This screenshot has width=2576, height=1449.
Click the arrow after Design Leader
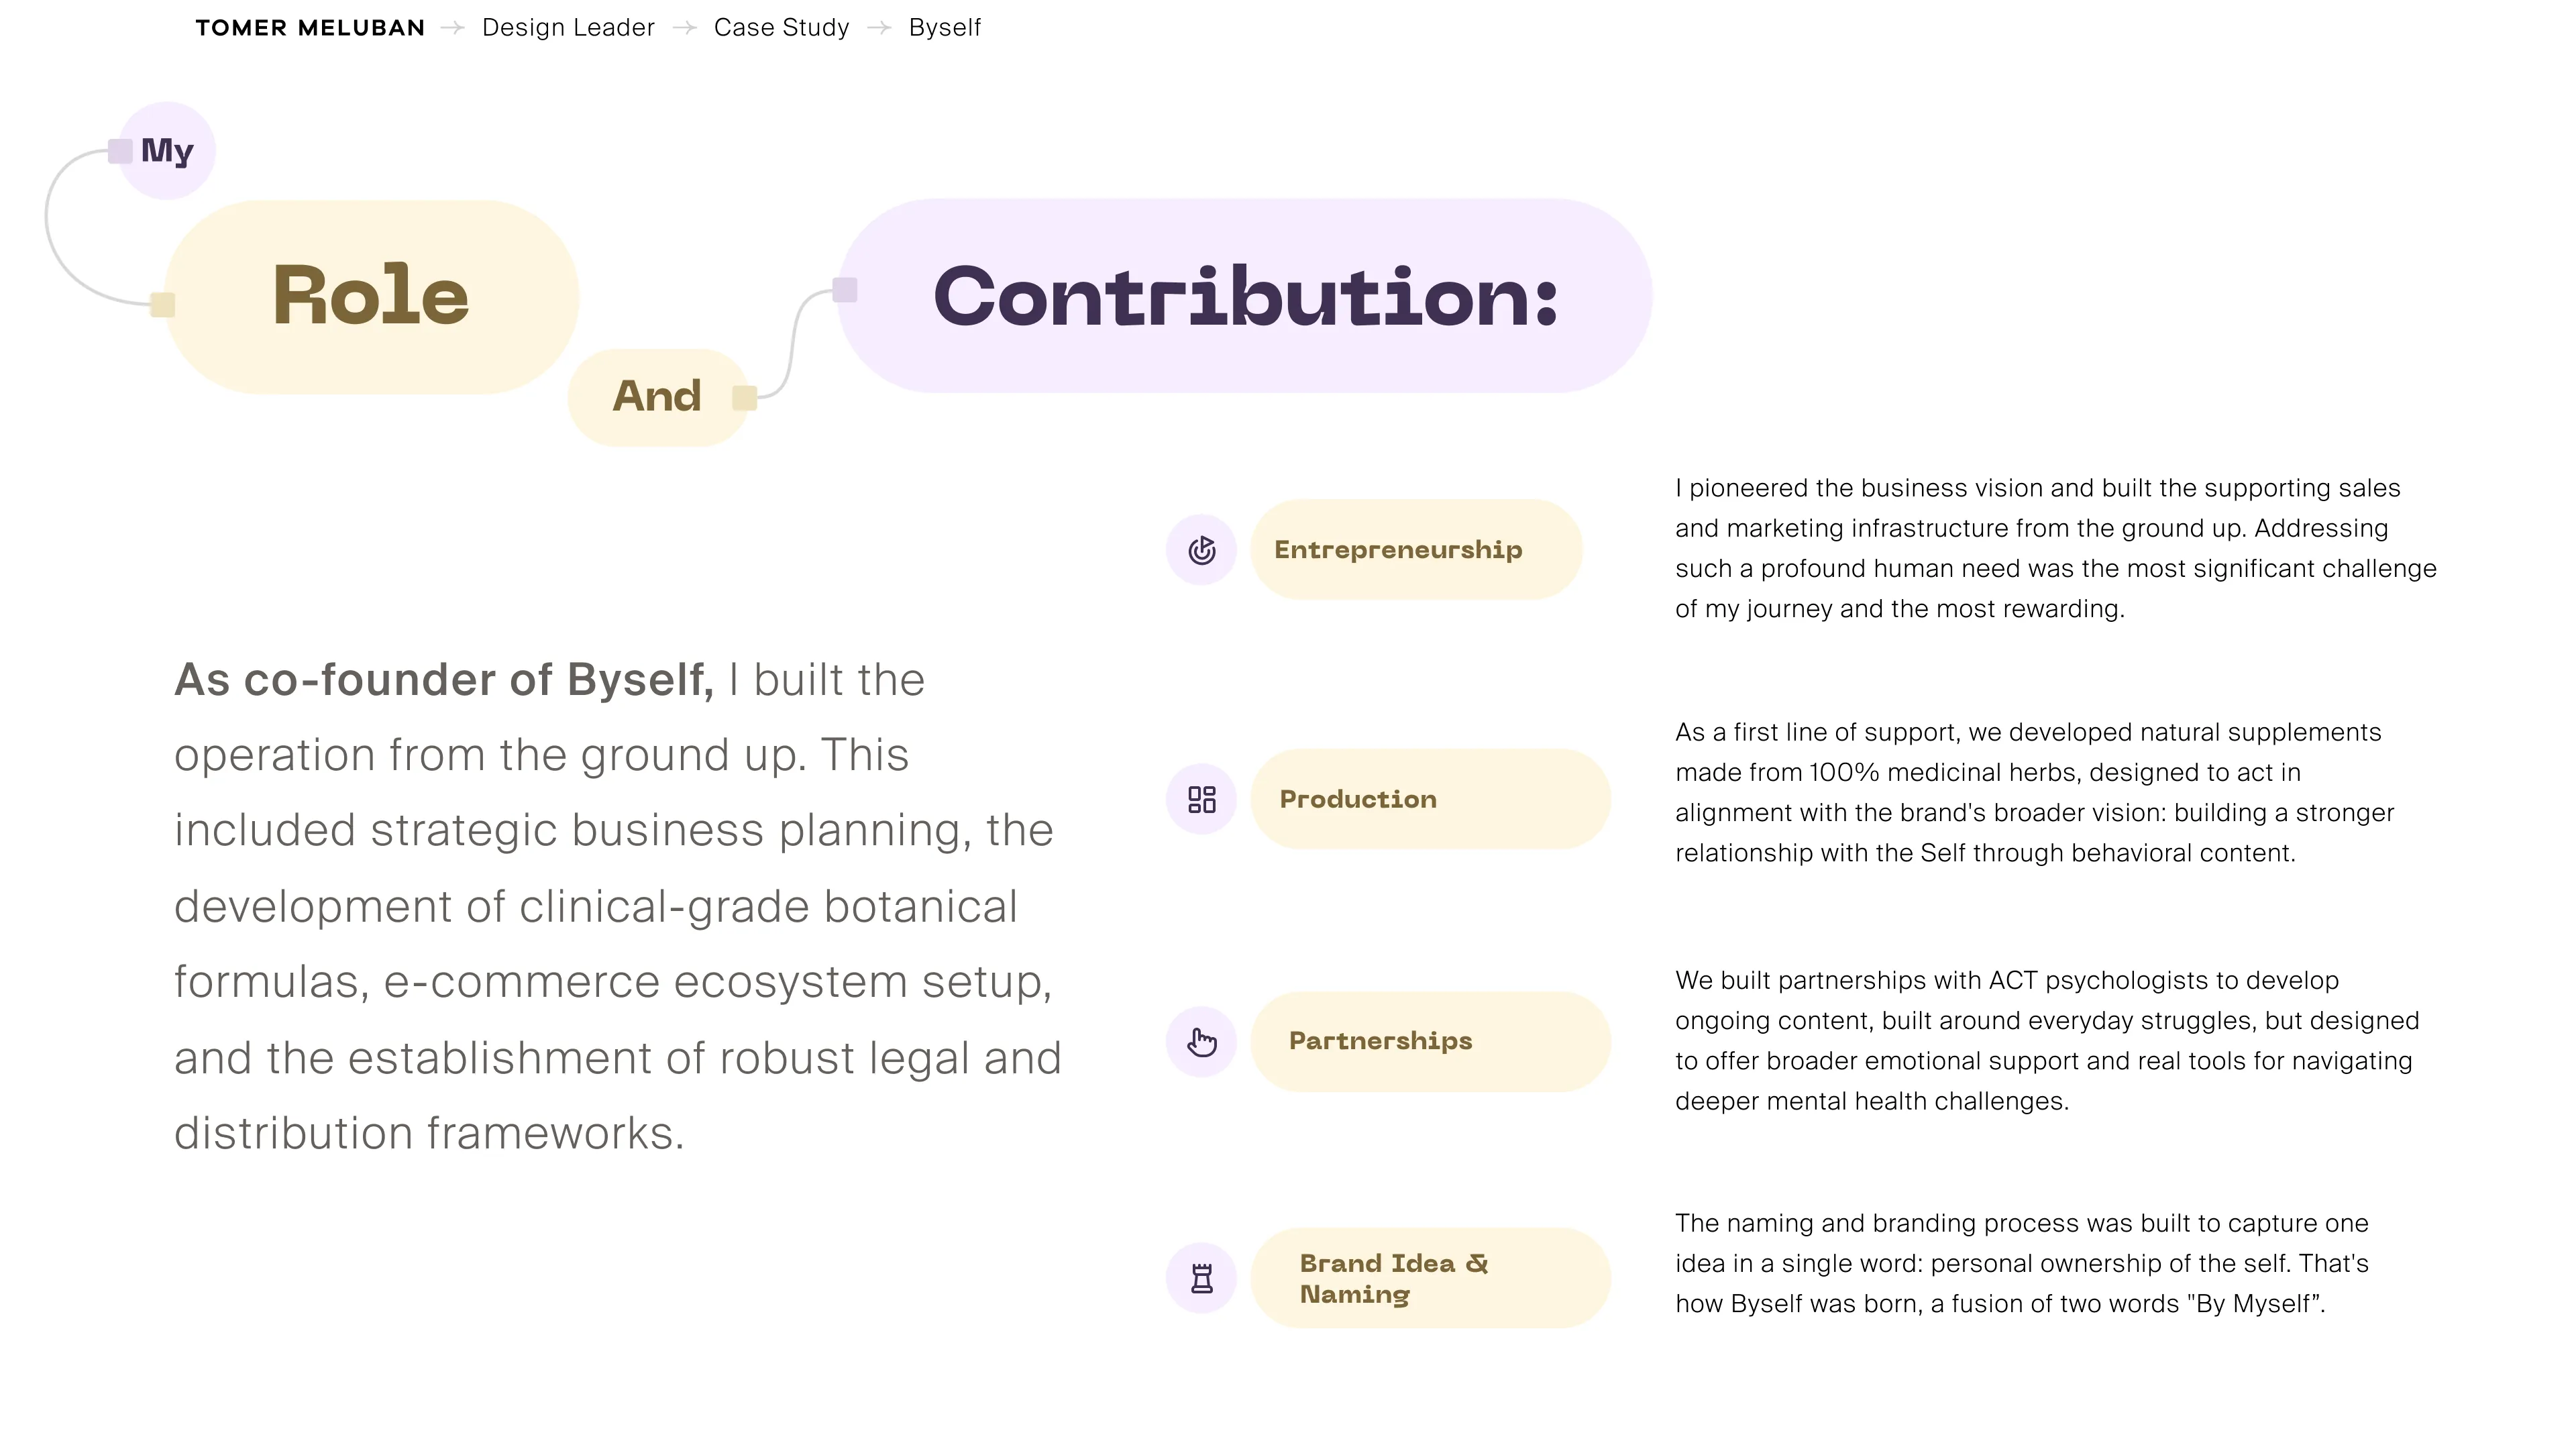pos(685,28)
